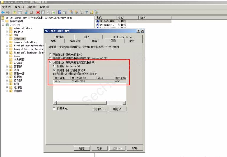Click the Back arrow in toolbar
227x157 pixels.
[x=3, y=12]
